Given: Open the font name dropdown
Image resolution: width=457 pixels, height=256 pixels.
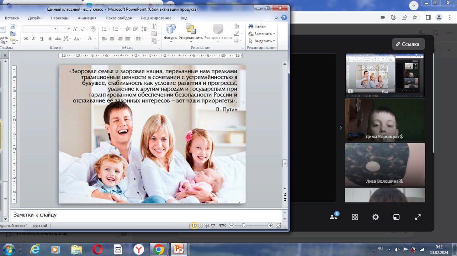Looking at the screenshot, I should (55, 29).
